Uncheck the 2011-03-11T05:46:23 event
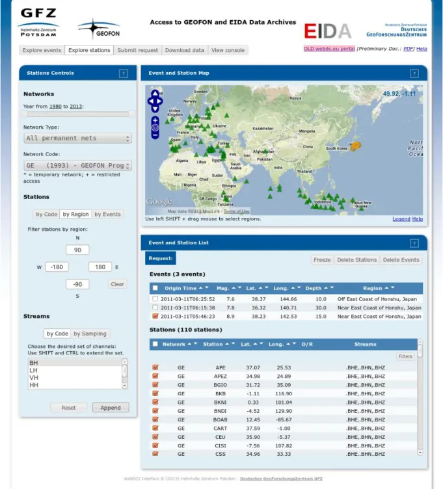This screenshot has width=443, height=489. 155,316
